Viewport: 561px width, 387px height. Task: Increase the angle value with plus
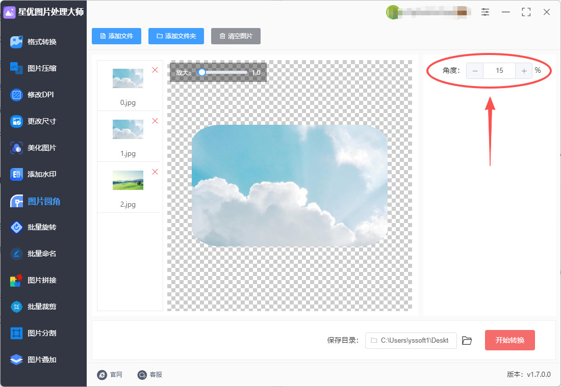coord(524,71)
